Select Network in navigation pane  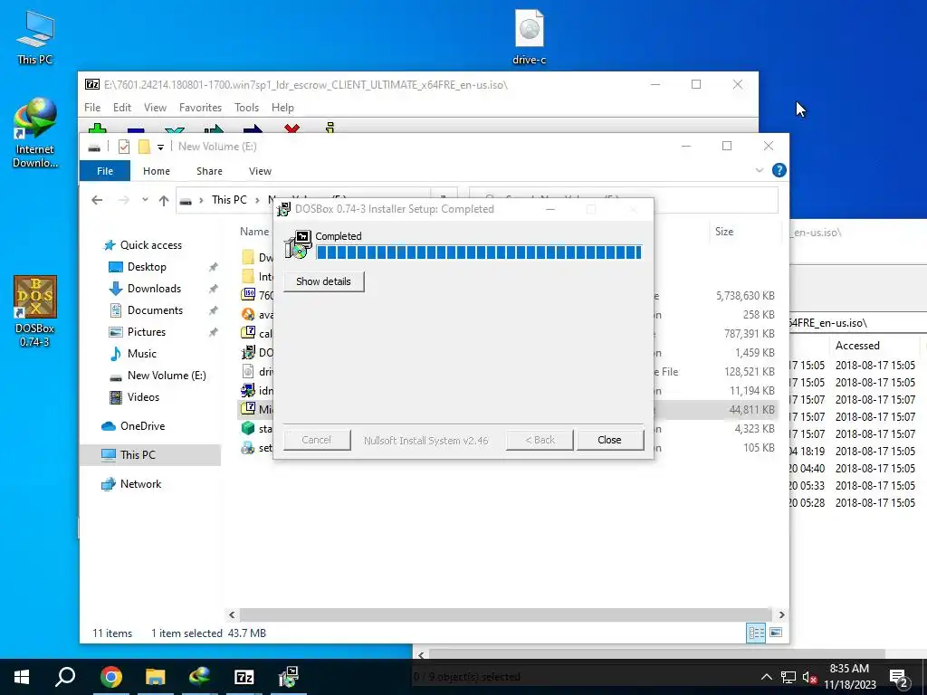tap(140, 484)
